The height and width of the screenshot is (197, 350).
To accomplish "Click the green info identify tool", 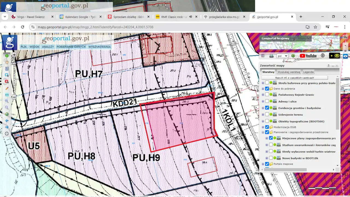I will 7,56.
